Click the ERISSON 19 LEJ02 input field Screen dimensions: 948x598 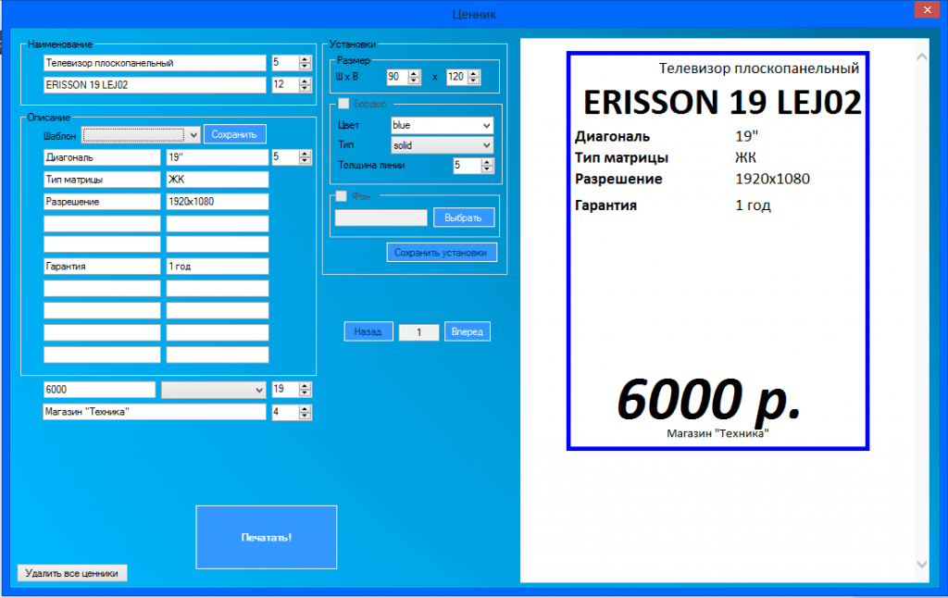tap(155, 84)
